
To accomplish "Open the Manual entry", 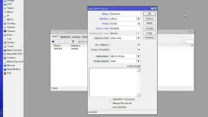I will coord(11,65).
